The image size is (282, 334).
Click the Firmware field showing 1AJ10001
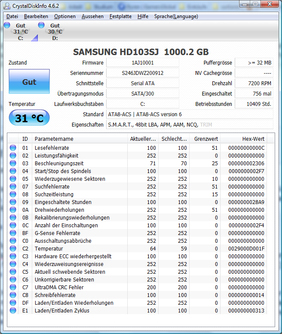tap(143, 63)
